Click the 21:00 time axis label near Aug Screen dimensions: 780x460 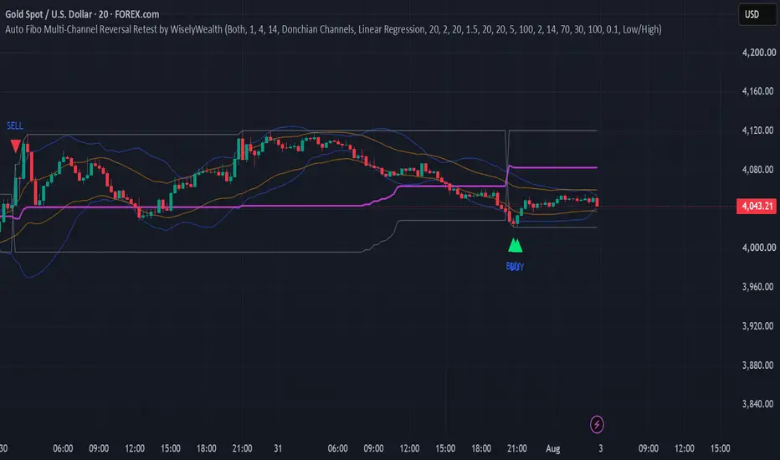point(517,448)
